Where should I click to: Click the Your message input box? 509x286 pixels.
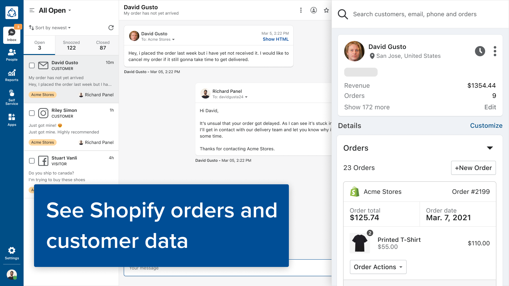[228, 268]
